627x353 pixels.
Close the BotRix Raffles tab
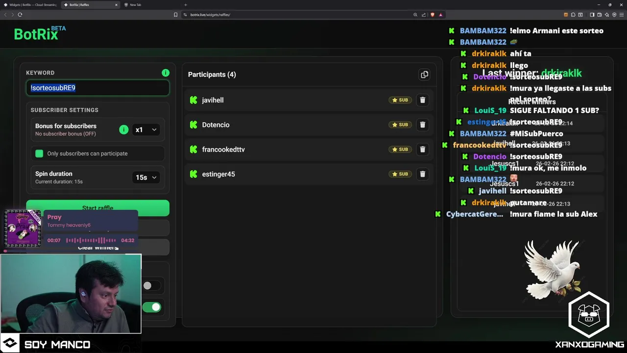[116, 5]
